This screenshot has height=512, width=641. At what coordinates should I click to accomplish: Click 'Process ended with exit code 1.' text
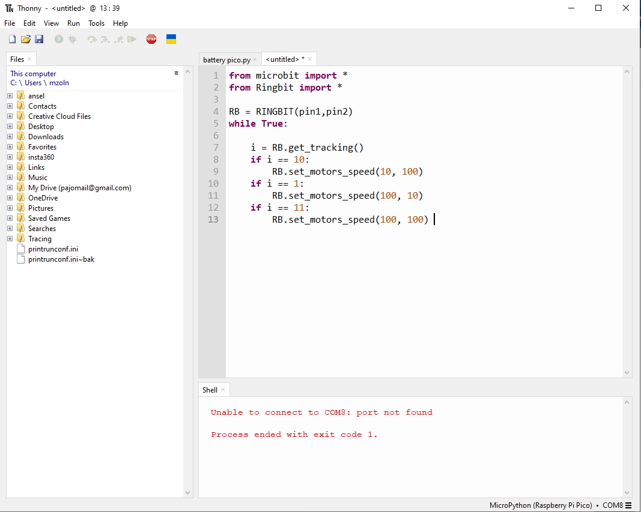click(x=294, y=435)
